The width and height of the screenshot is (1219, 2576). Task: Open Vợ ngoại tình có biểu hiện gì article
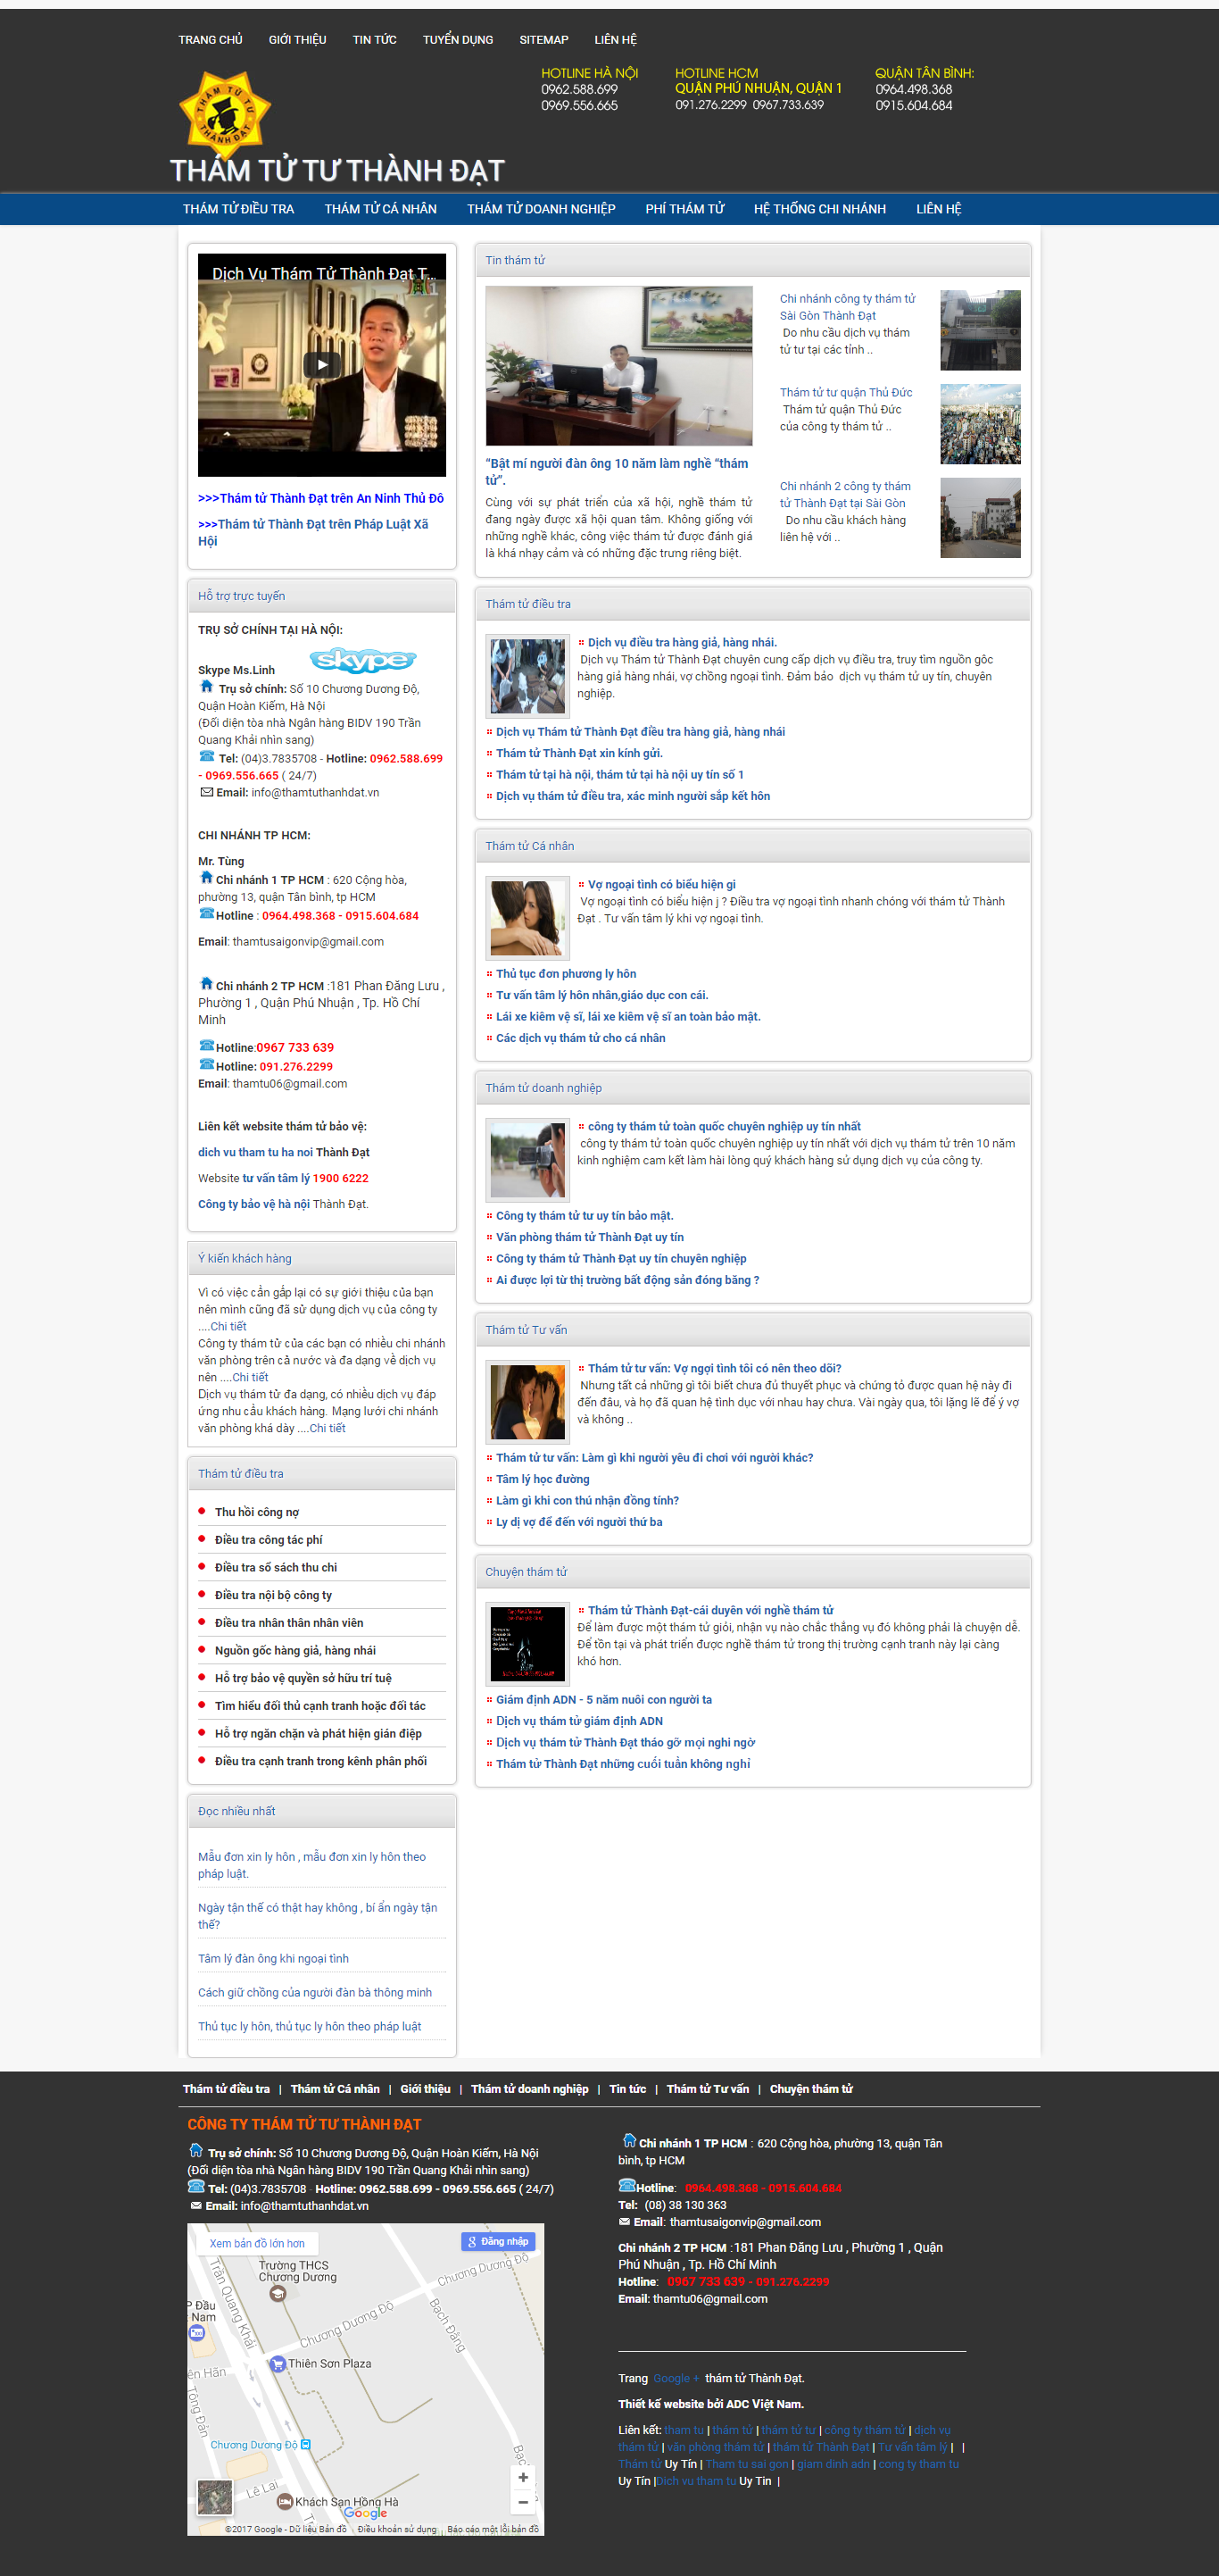(660, 884)
